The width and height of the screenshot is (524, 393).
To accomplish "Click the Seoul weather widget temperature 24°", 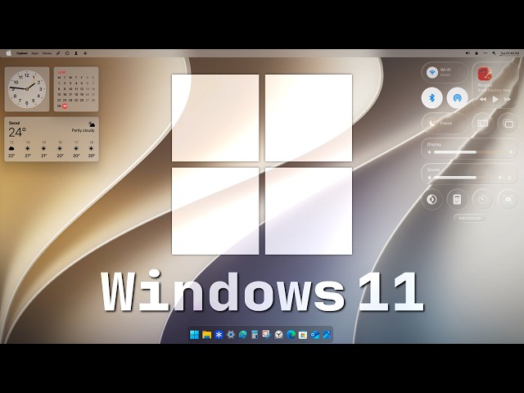I will [17, 133].
